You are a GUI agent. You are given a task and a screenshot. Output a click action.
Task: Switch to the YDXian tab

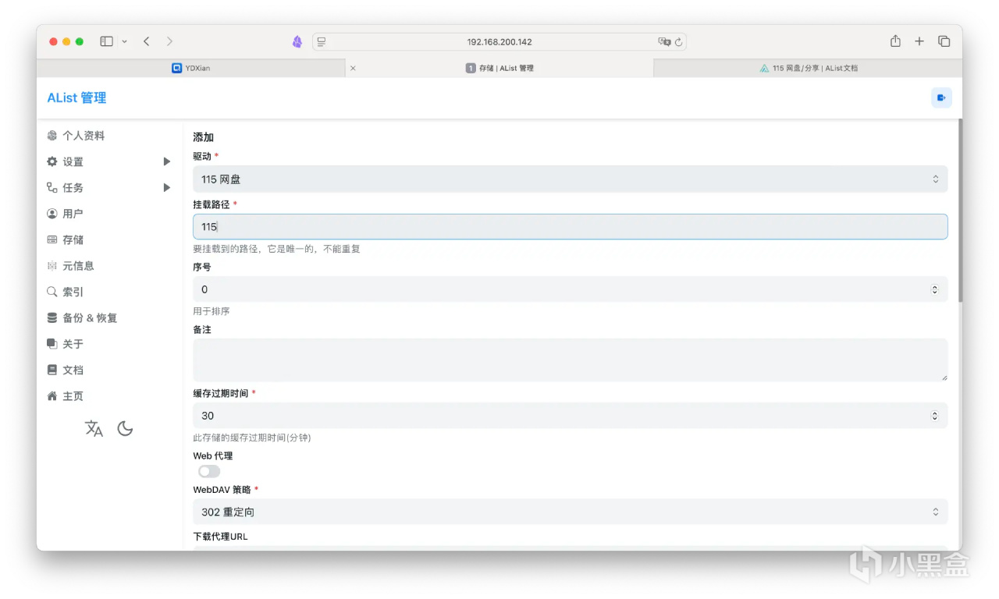click(190, 69)
